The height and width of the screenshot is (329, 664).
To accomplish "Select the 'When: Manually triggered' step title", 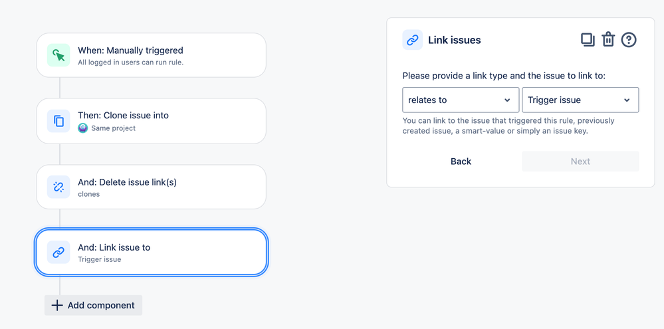I will pos(130,51).
